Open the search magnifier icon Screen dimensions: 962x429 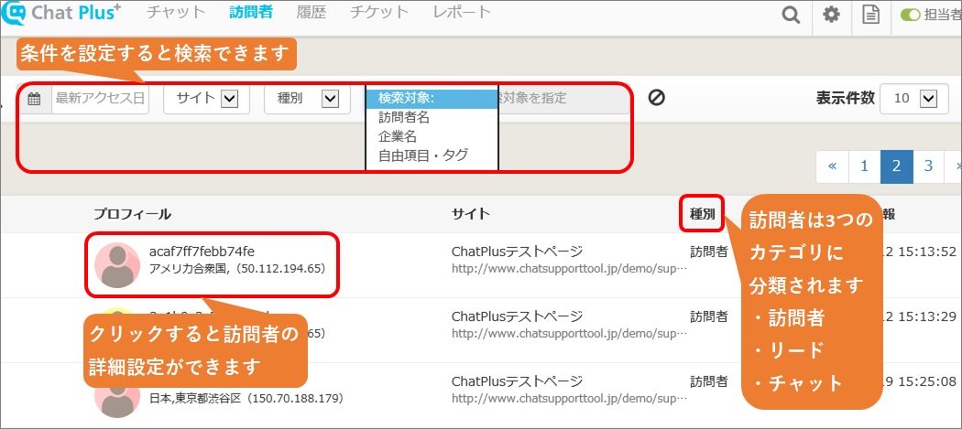coord(792,15)
